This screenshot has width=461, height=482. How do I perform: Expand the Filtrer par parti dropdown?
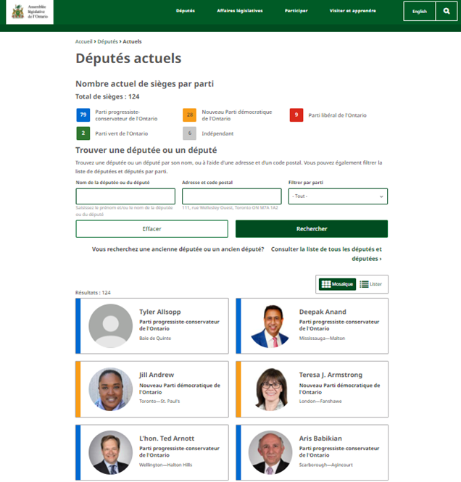click(338, 196)
